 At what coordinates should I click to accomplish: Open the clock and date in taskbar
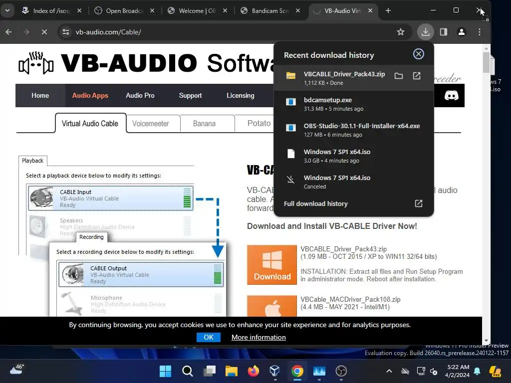tap(458, 371)
